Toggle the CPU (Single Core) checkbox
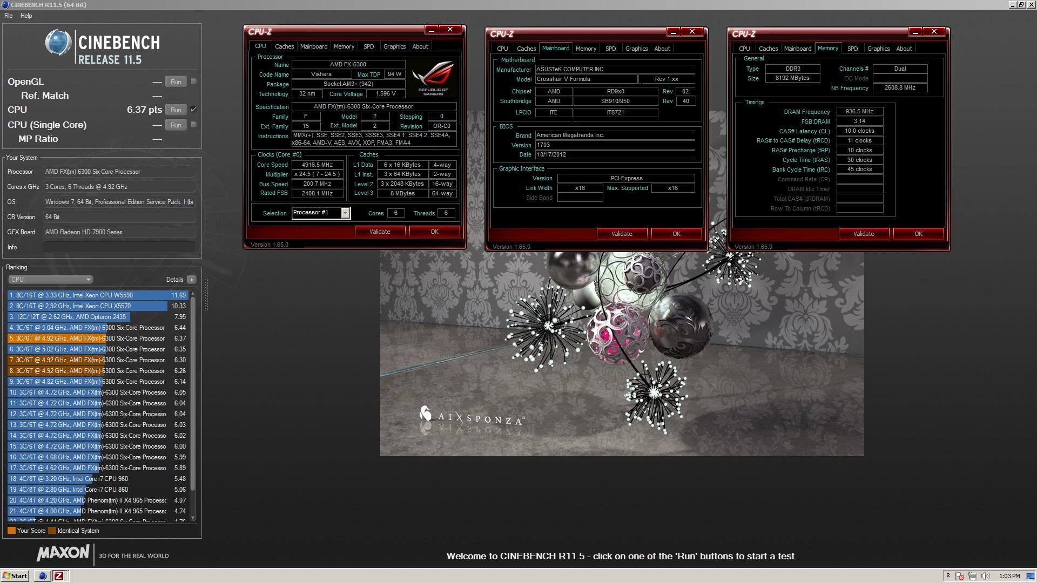 [193, 125]
